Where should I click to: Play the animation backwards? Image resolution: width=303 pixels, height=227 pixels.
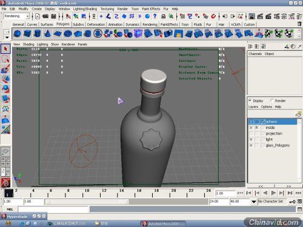[x=265, y=193]
